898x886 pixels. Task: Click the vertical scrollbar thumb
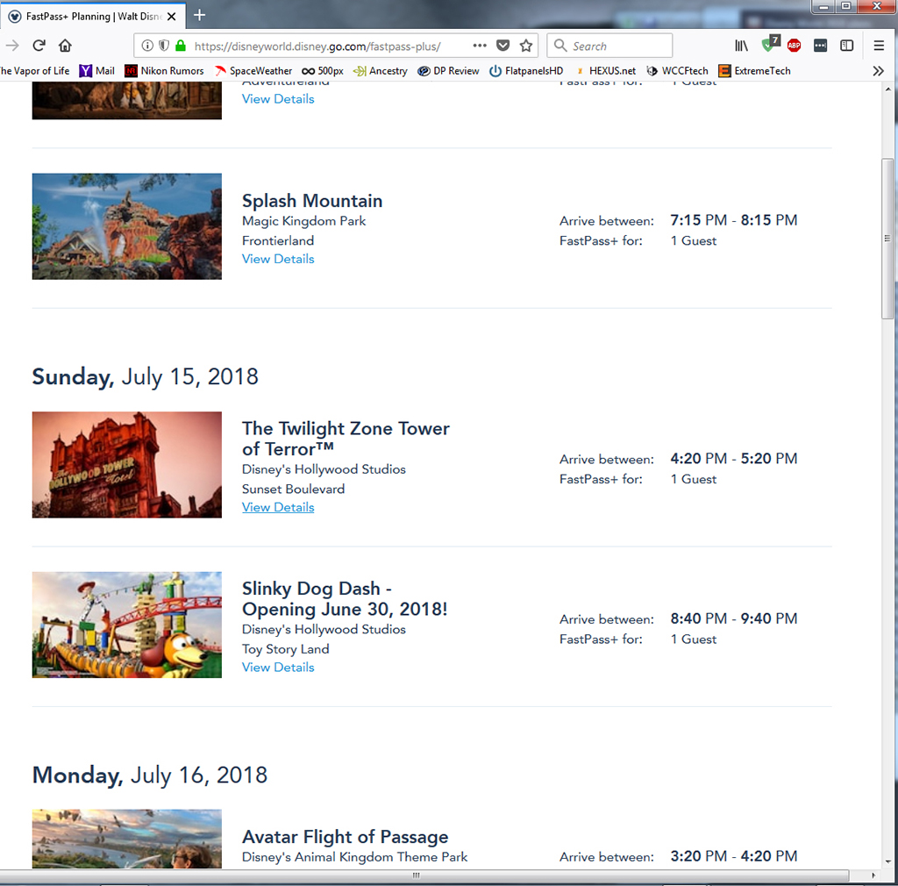point(887,239)
